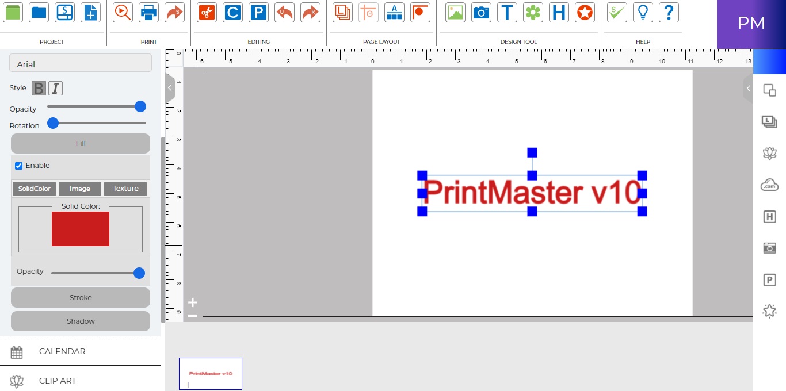Select page 1 thumbnail

(x=211, y=374)
